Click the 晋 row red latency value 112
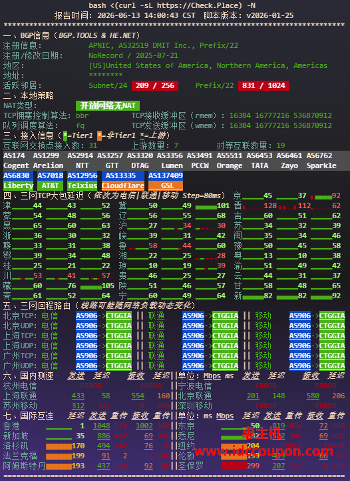The width and height of the screenshot is (350, 481). click(304, 206)
